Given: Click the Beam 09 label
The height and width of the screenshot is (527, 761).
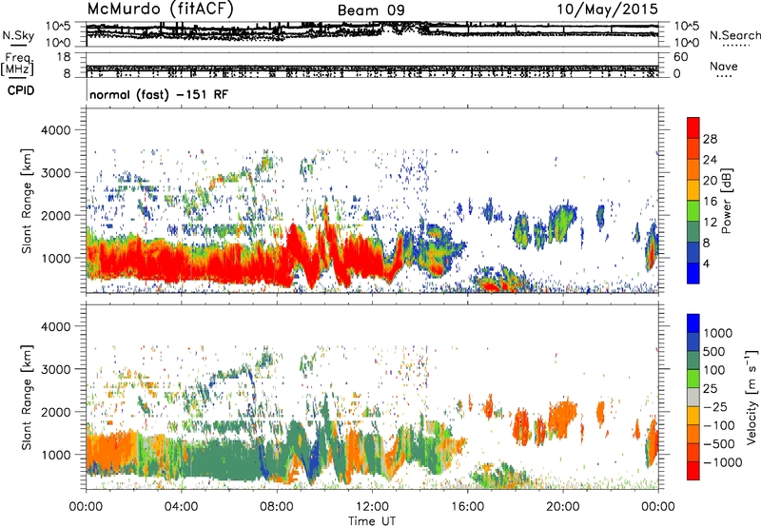Looking at the screenshot, I should click(371, 10).
